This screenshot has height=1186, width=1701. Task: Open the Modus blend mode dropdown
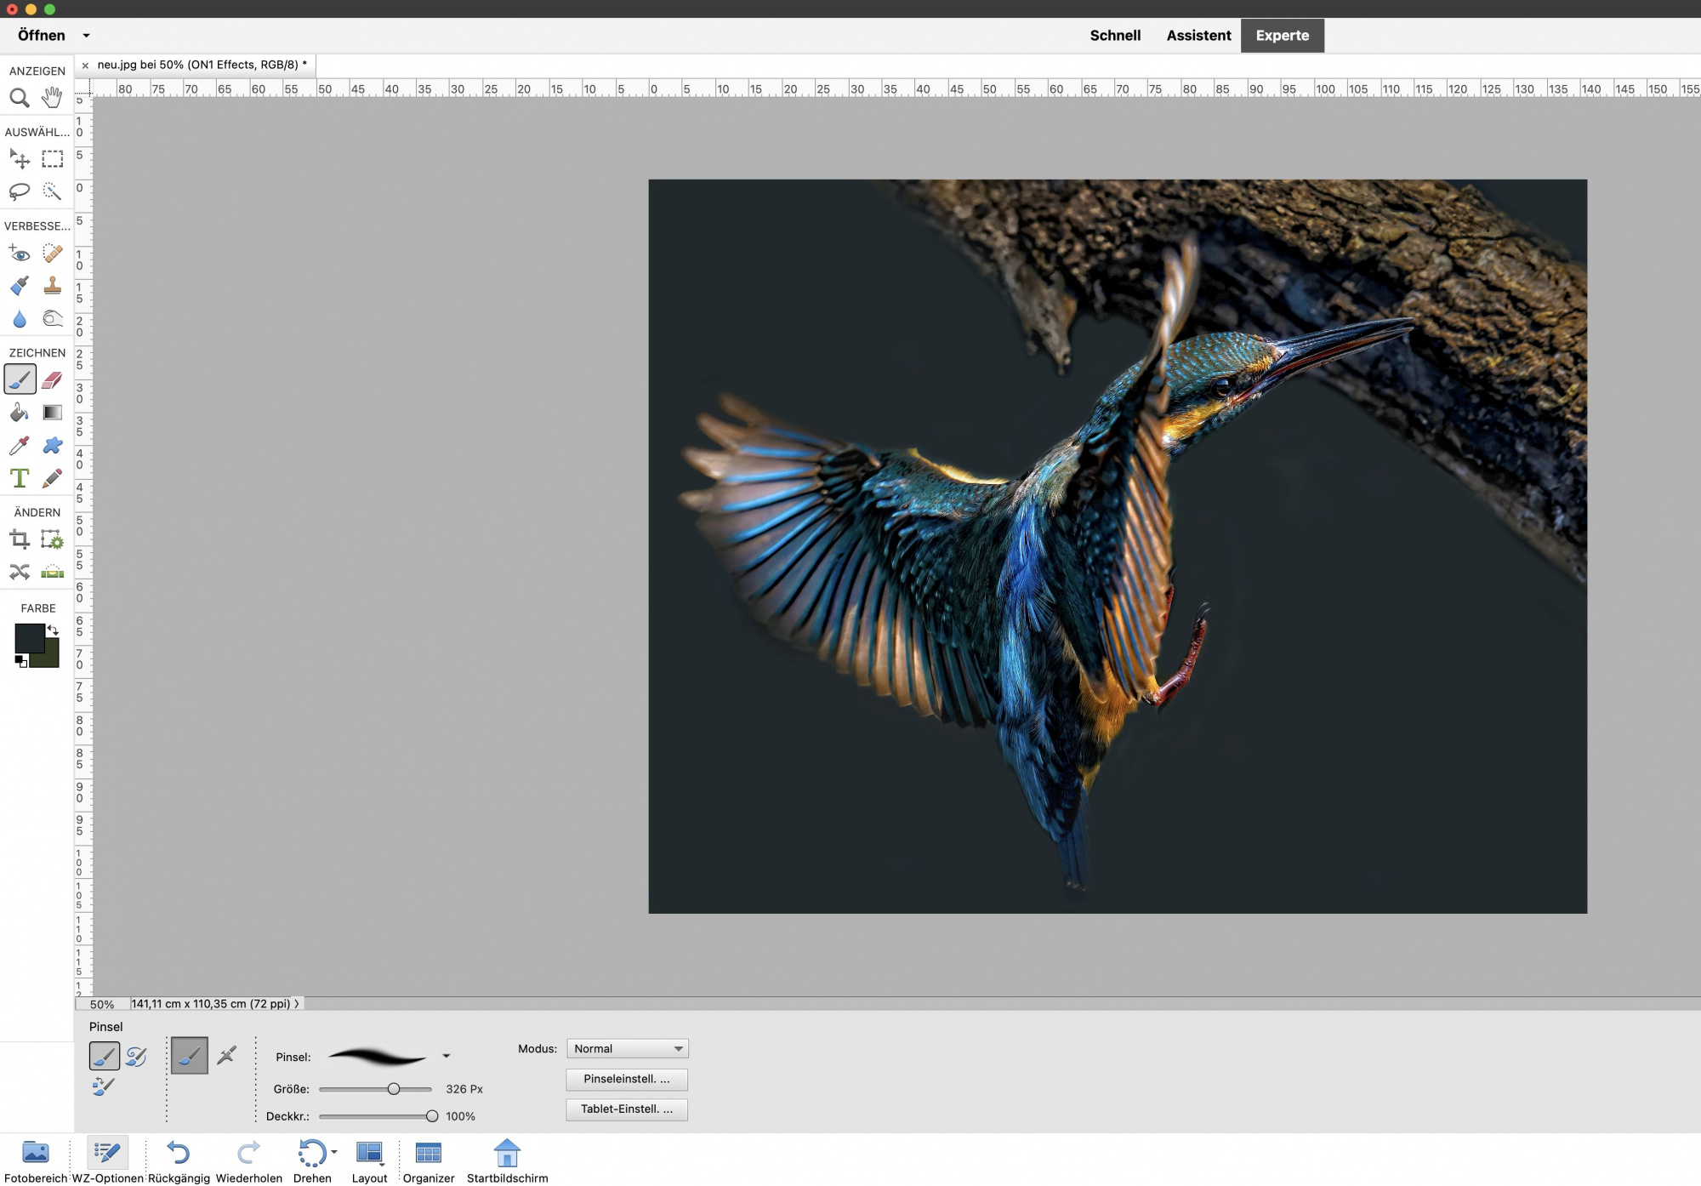(627, 1049)
